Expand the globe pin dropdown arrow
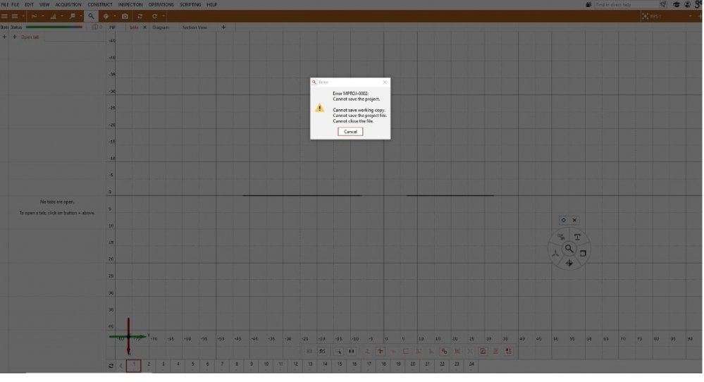 (114, 16)
